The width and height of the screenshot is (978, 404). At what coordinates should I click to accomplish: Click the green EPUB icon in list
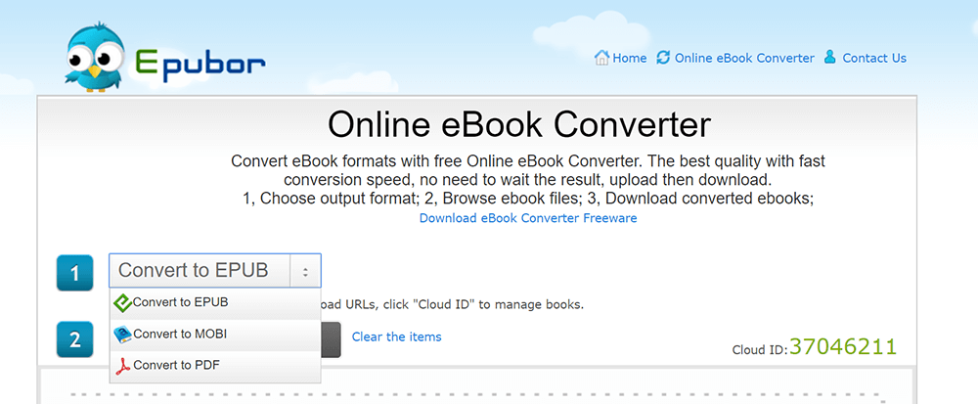[x=122, y=302]
